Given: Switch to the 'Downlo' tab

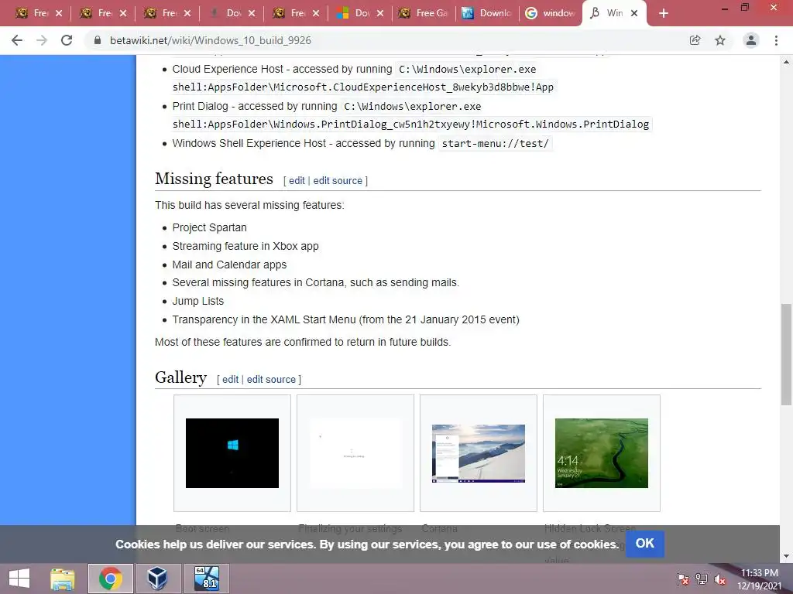Looking at the screenshot, I should point(488,14).
